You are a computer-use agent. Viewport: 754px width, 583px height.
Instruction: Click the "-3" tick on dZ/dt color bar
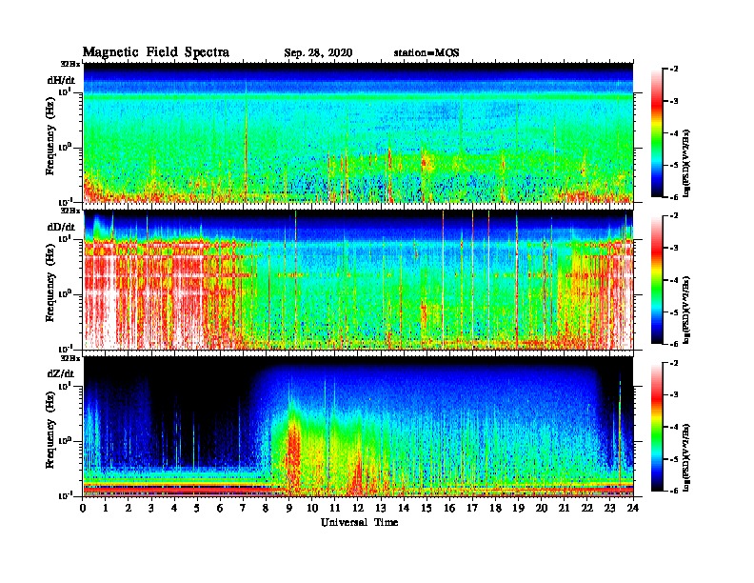coord(674,394)
